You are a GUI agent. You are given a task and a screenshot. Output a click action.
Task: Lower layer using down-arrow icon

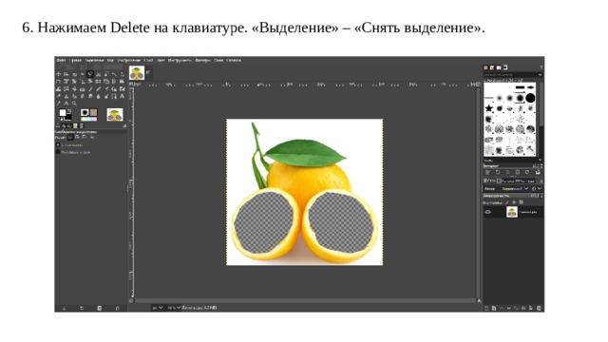click(509, 308)
